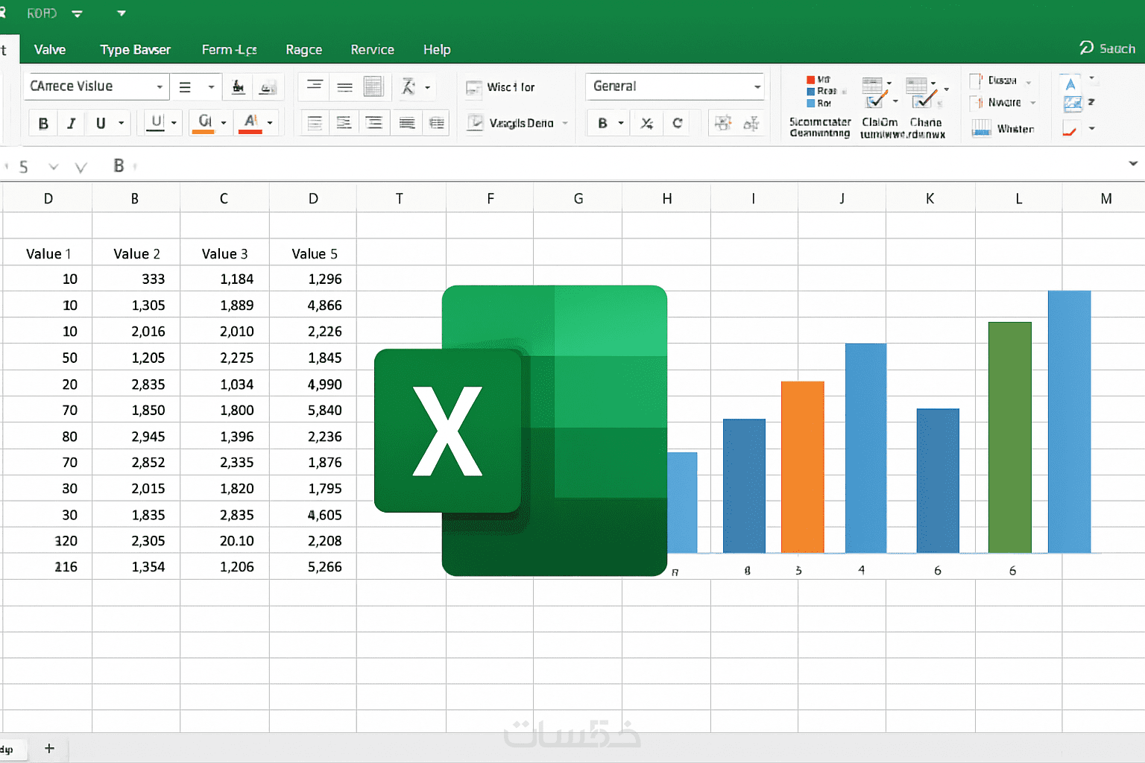This screenshot has width=1145, height=763.
Task: Open the Rervice ribbon tab
Action: tap(373, 50)
